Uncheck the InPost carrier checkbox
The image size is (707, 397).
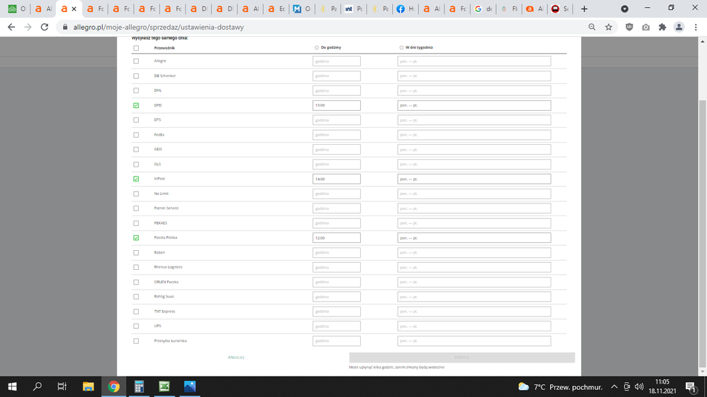136,179
